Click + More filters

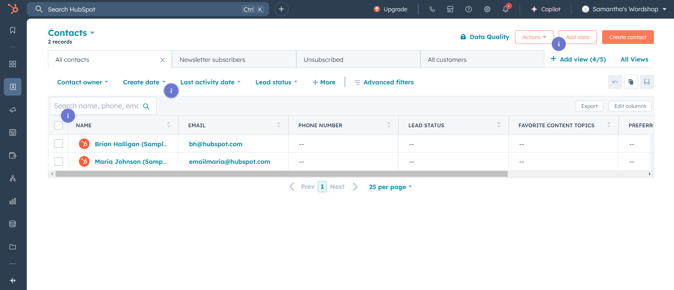(324, 82)
